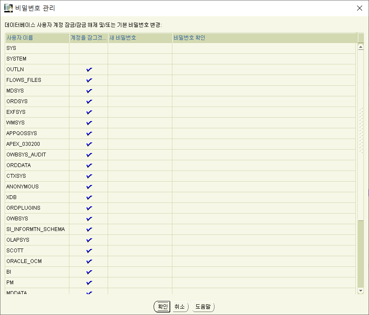This screenshot has width=369, height=315.
Task: Select the OLAPSYS user name cell
Action: [x=37, y=240]
